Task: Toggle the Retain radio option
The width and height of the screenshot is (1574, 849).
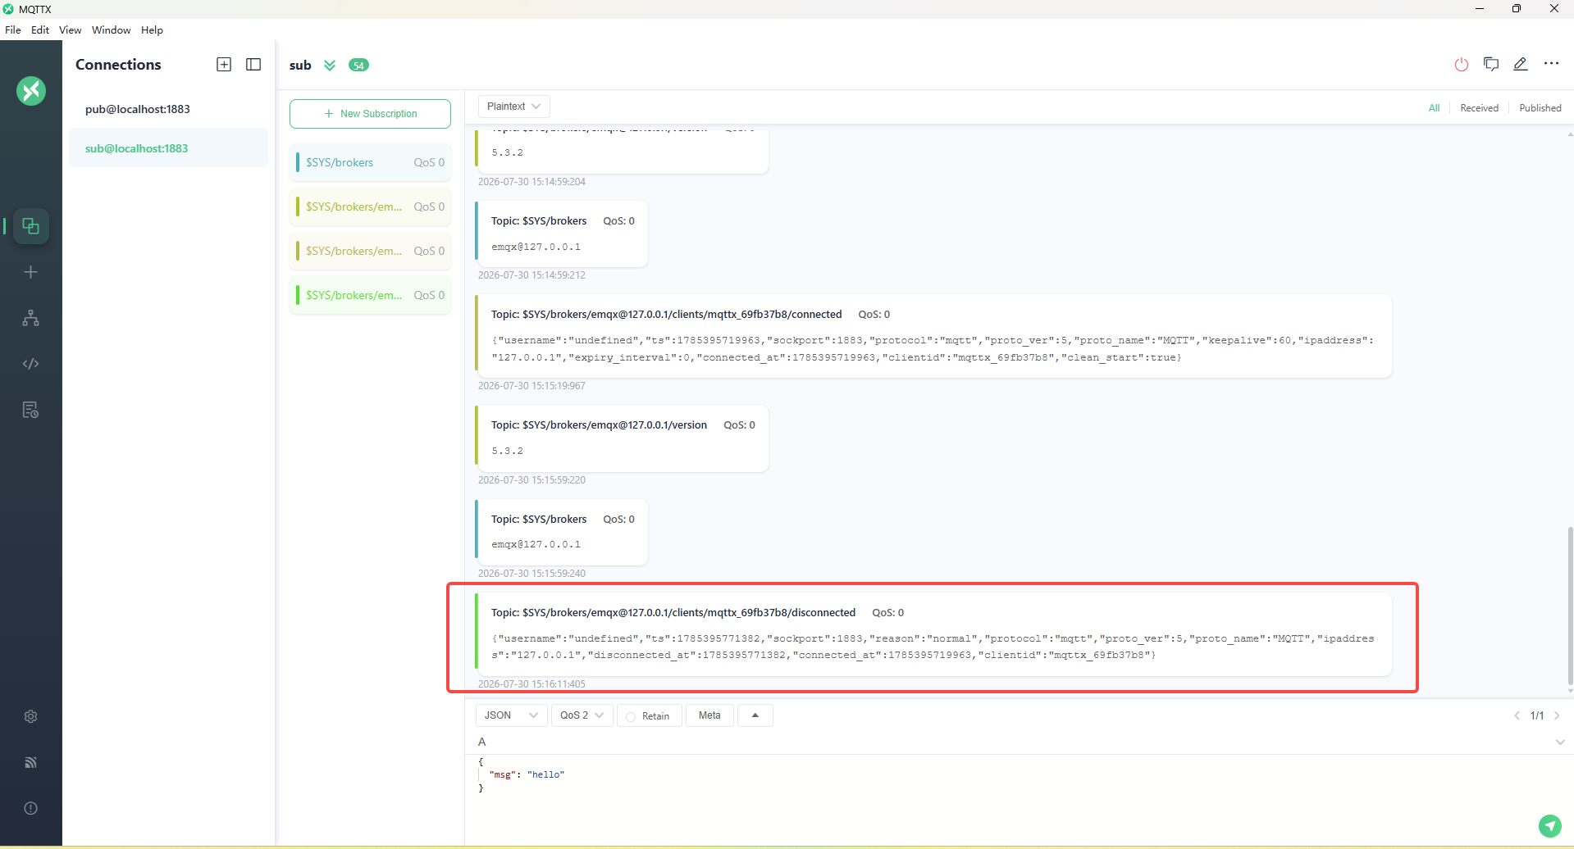Action: point(631,716)
